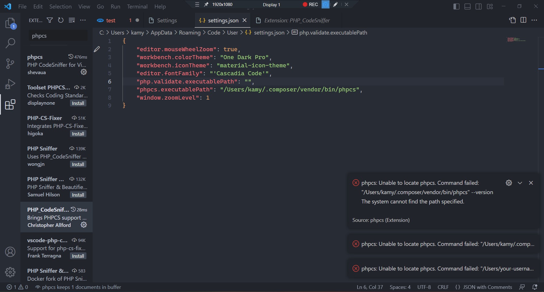This screenshot has height=292, width=544.
Task: Toggle primary side bar layout icon
Action: tap(456, 7)
